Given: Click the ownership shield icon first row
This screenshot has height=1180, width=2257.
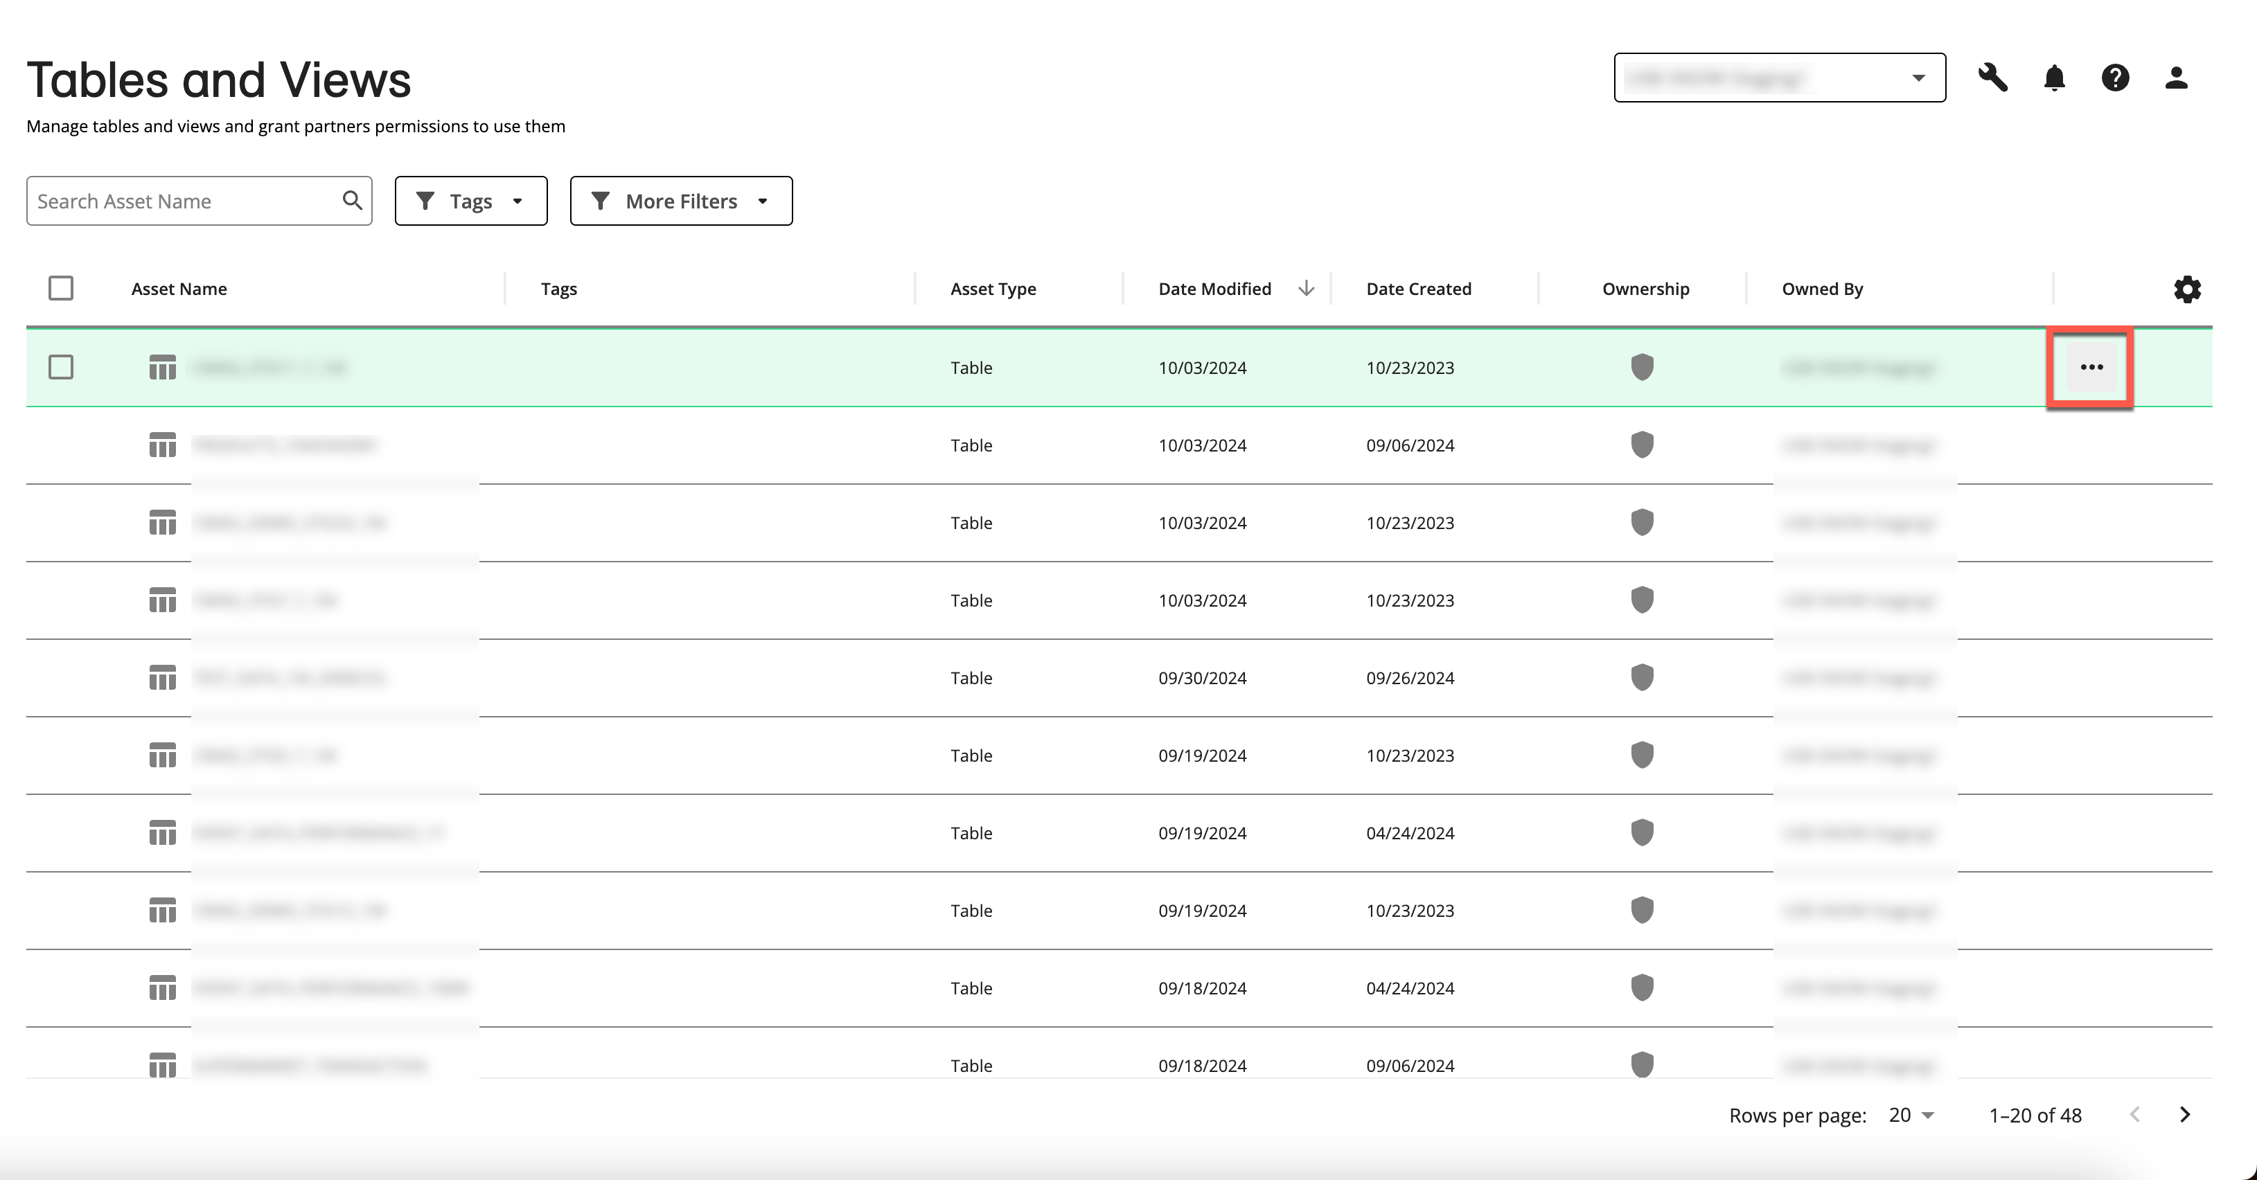Looking at the screenshot, I should pos(1643,367).
